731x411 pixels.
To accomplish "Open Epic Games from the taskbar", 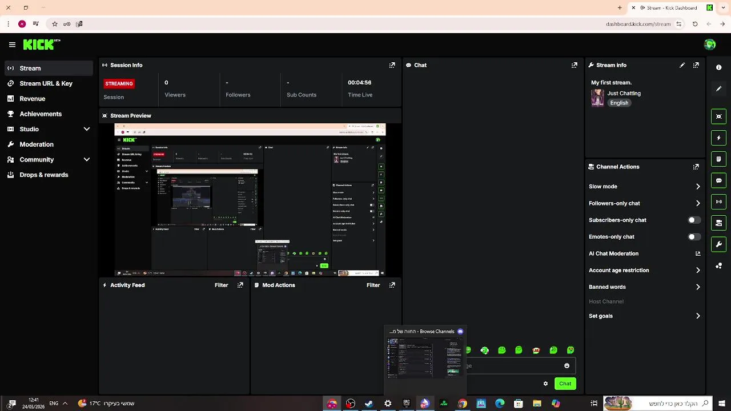I will pyautogui.click(x=407, y=404).
